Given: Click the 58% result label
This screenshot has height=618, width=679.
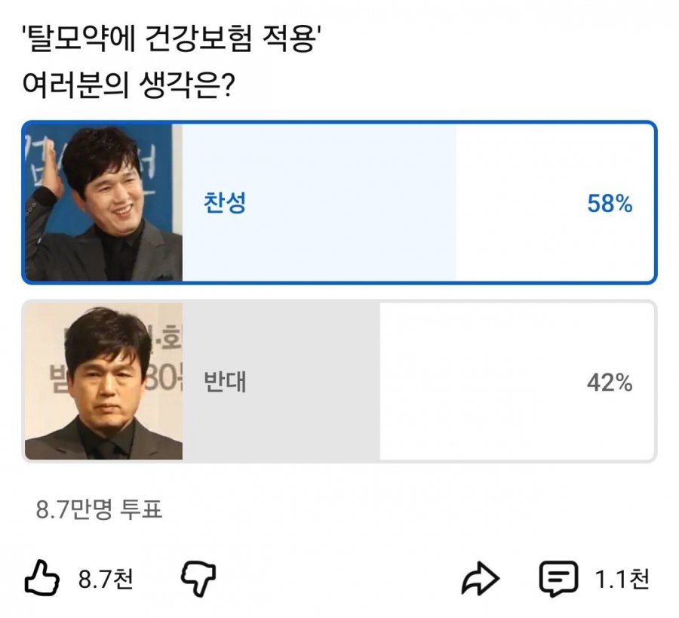Looking at the screenshot, I should [x=611, y=201].
